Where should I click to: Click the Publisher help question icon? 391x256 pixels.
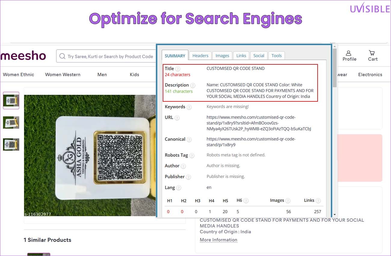(x=189, y=177)
